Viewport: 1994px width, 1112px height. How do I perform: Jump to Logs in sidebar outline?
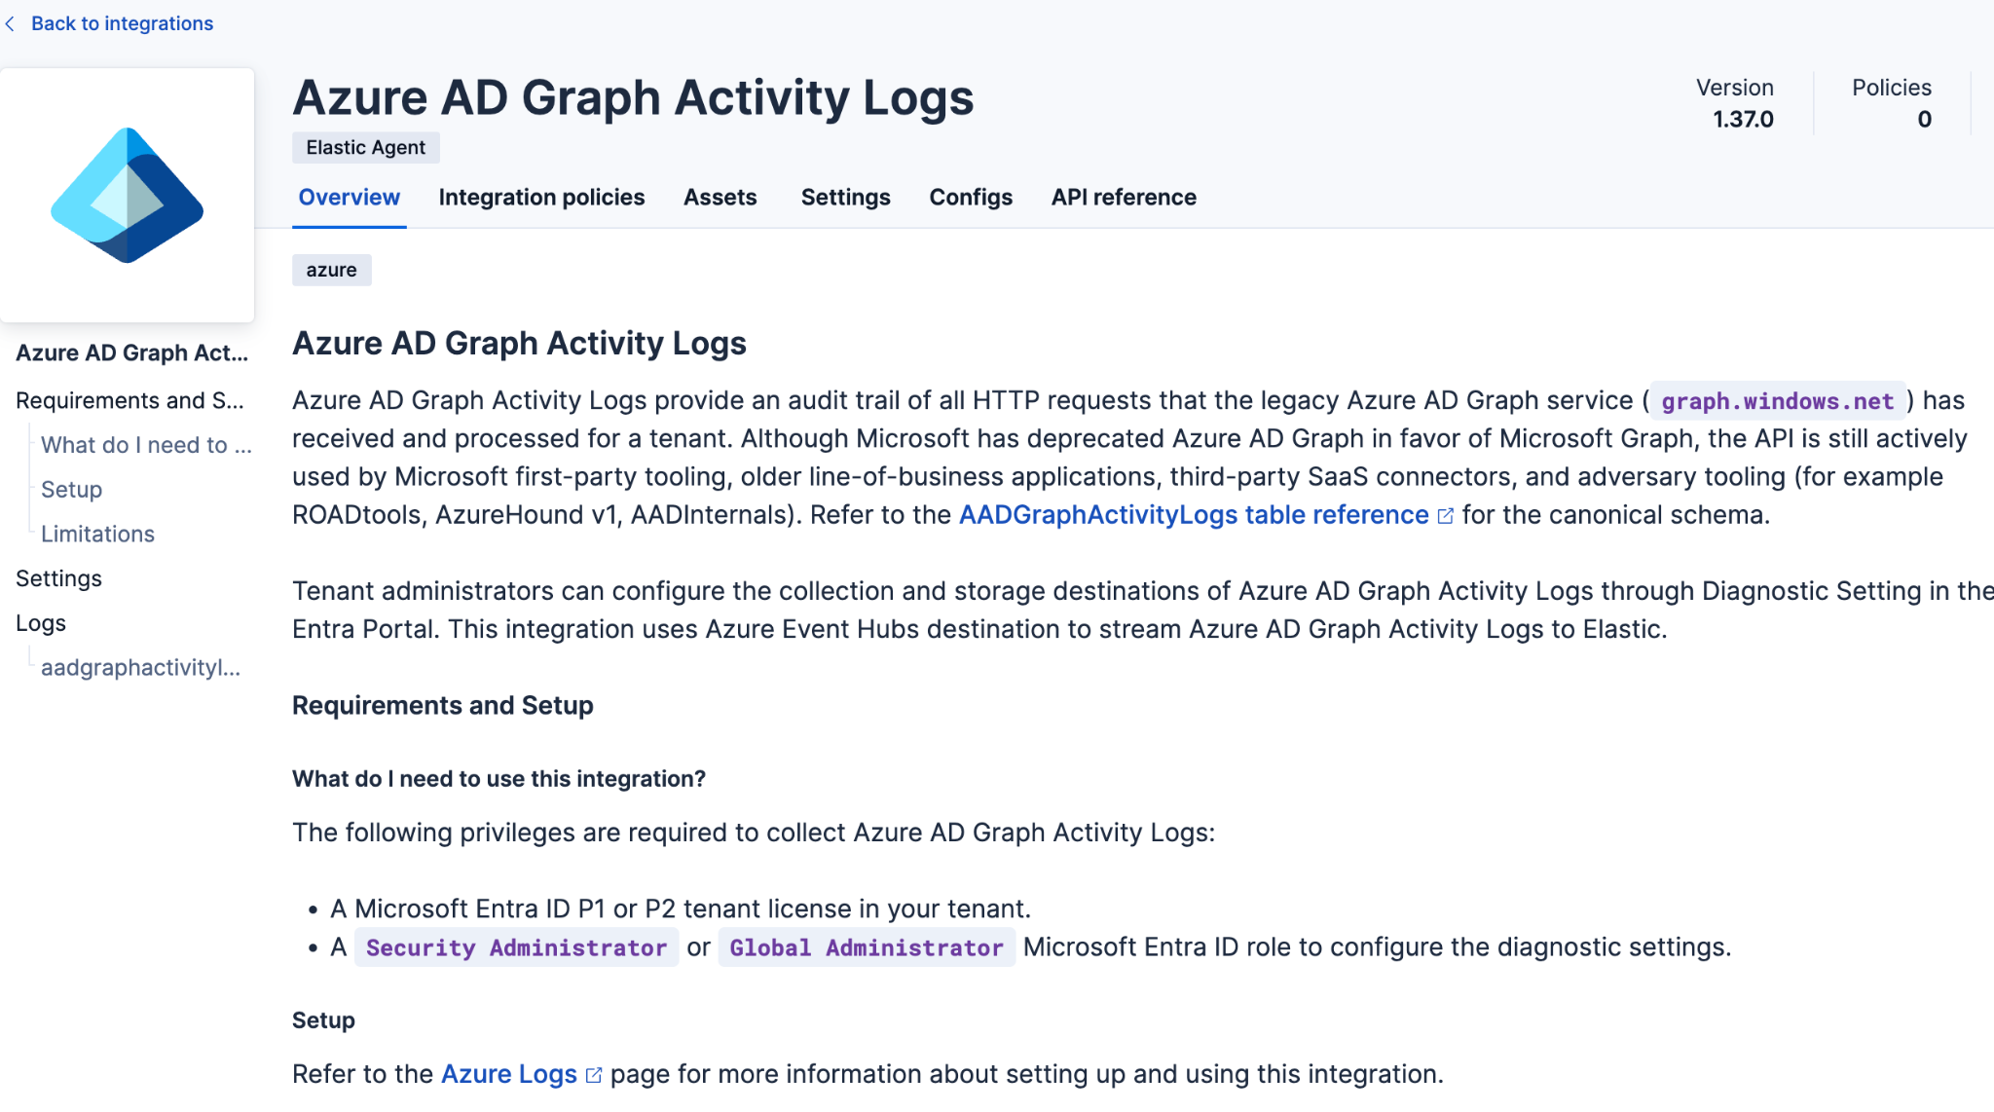(41, 624)
